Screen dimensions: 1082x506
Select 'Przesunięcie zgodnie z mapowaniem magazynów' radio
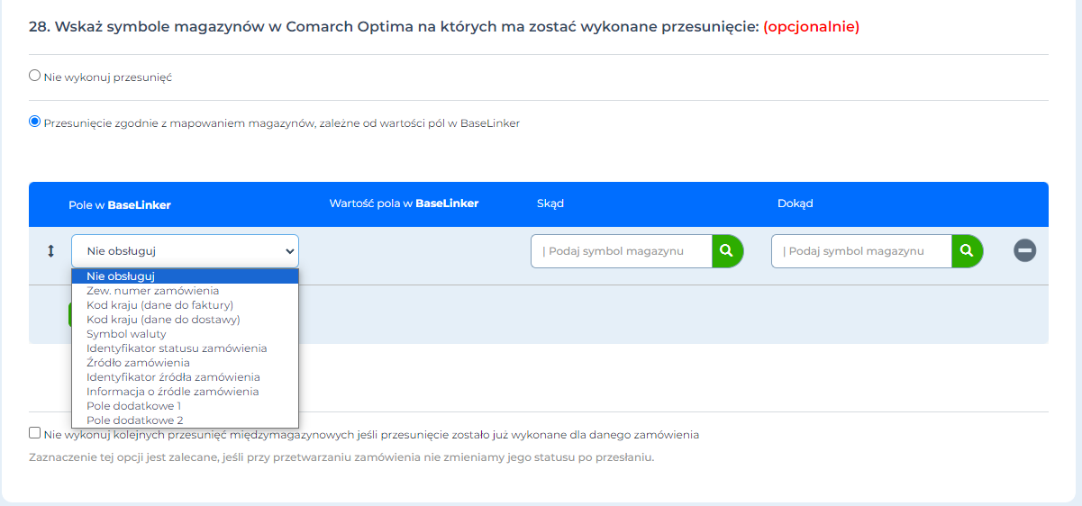click(35, 122)
